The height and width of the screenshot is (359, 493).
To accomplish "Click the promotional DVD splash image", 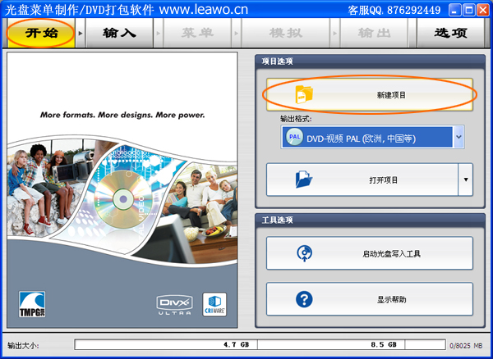I will point(122,190).
